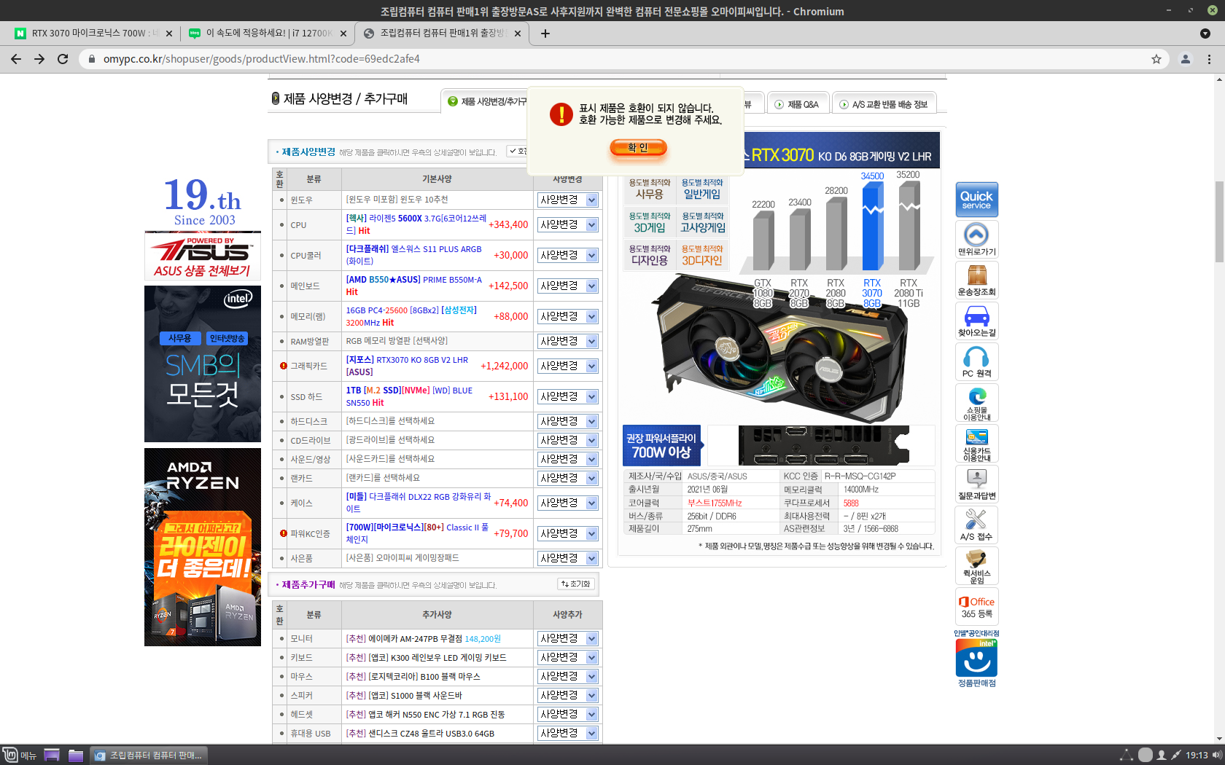
Task: Click the blue RTX 3070 benchmark bar
Action: (x=872, y=226)
